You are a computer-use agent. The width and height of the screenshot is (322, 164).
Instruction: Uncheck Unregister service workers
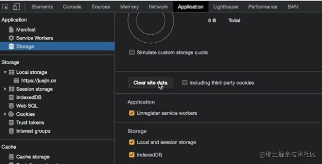[x=132, y=113]
